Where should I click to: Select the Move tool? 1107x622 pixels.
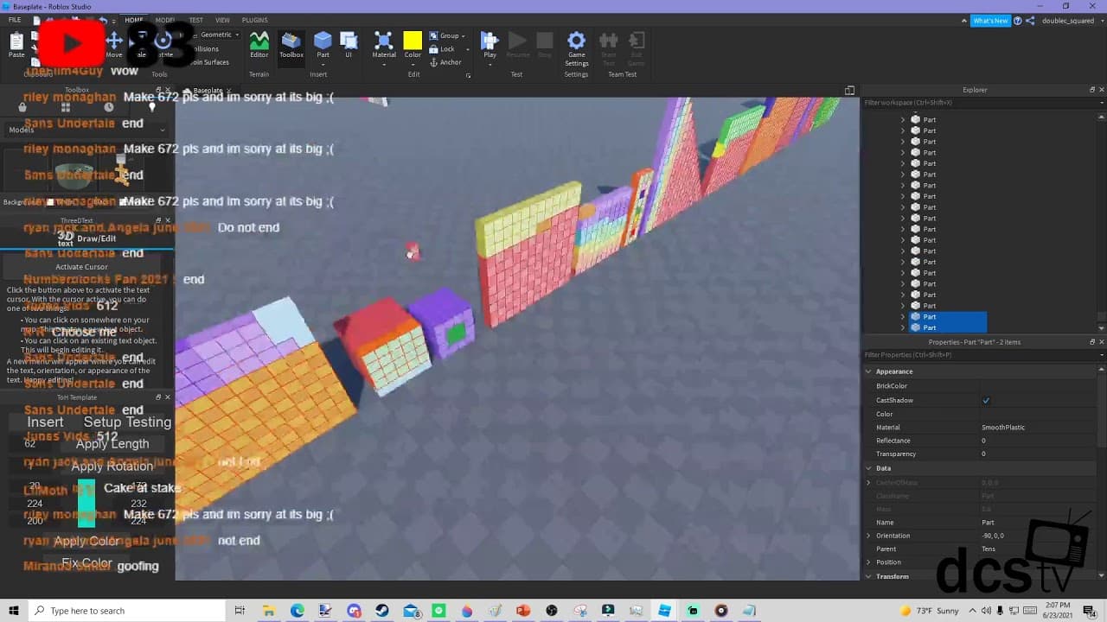click(x=114, y=44)
